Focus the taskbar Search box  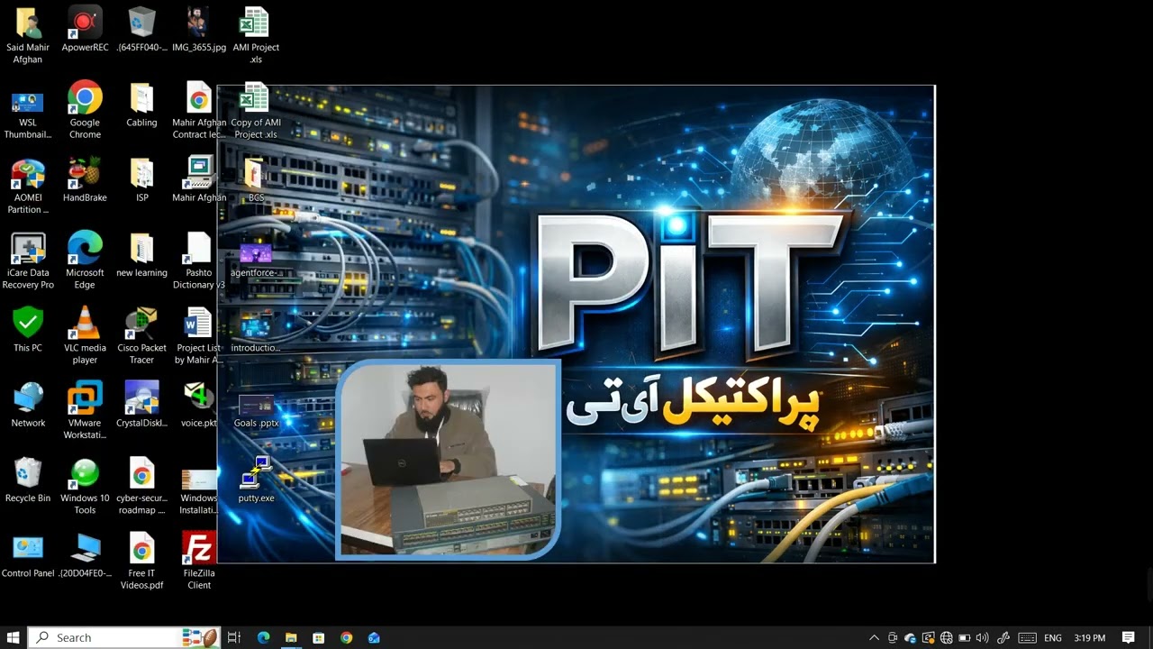click(x=124, y=637)
